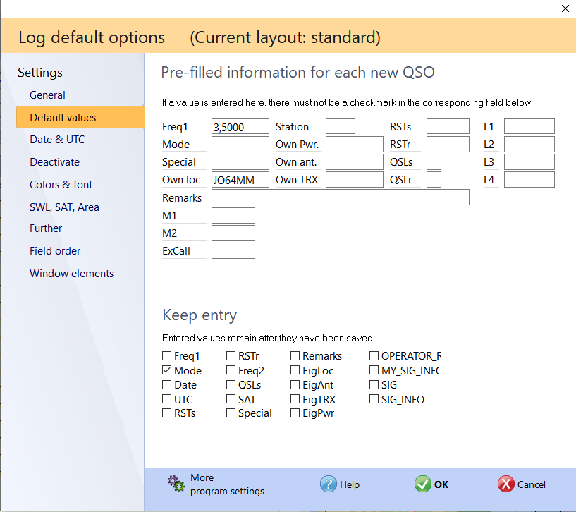
Task: Click the Special default value field
Action: [x=240, y=161]
